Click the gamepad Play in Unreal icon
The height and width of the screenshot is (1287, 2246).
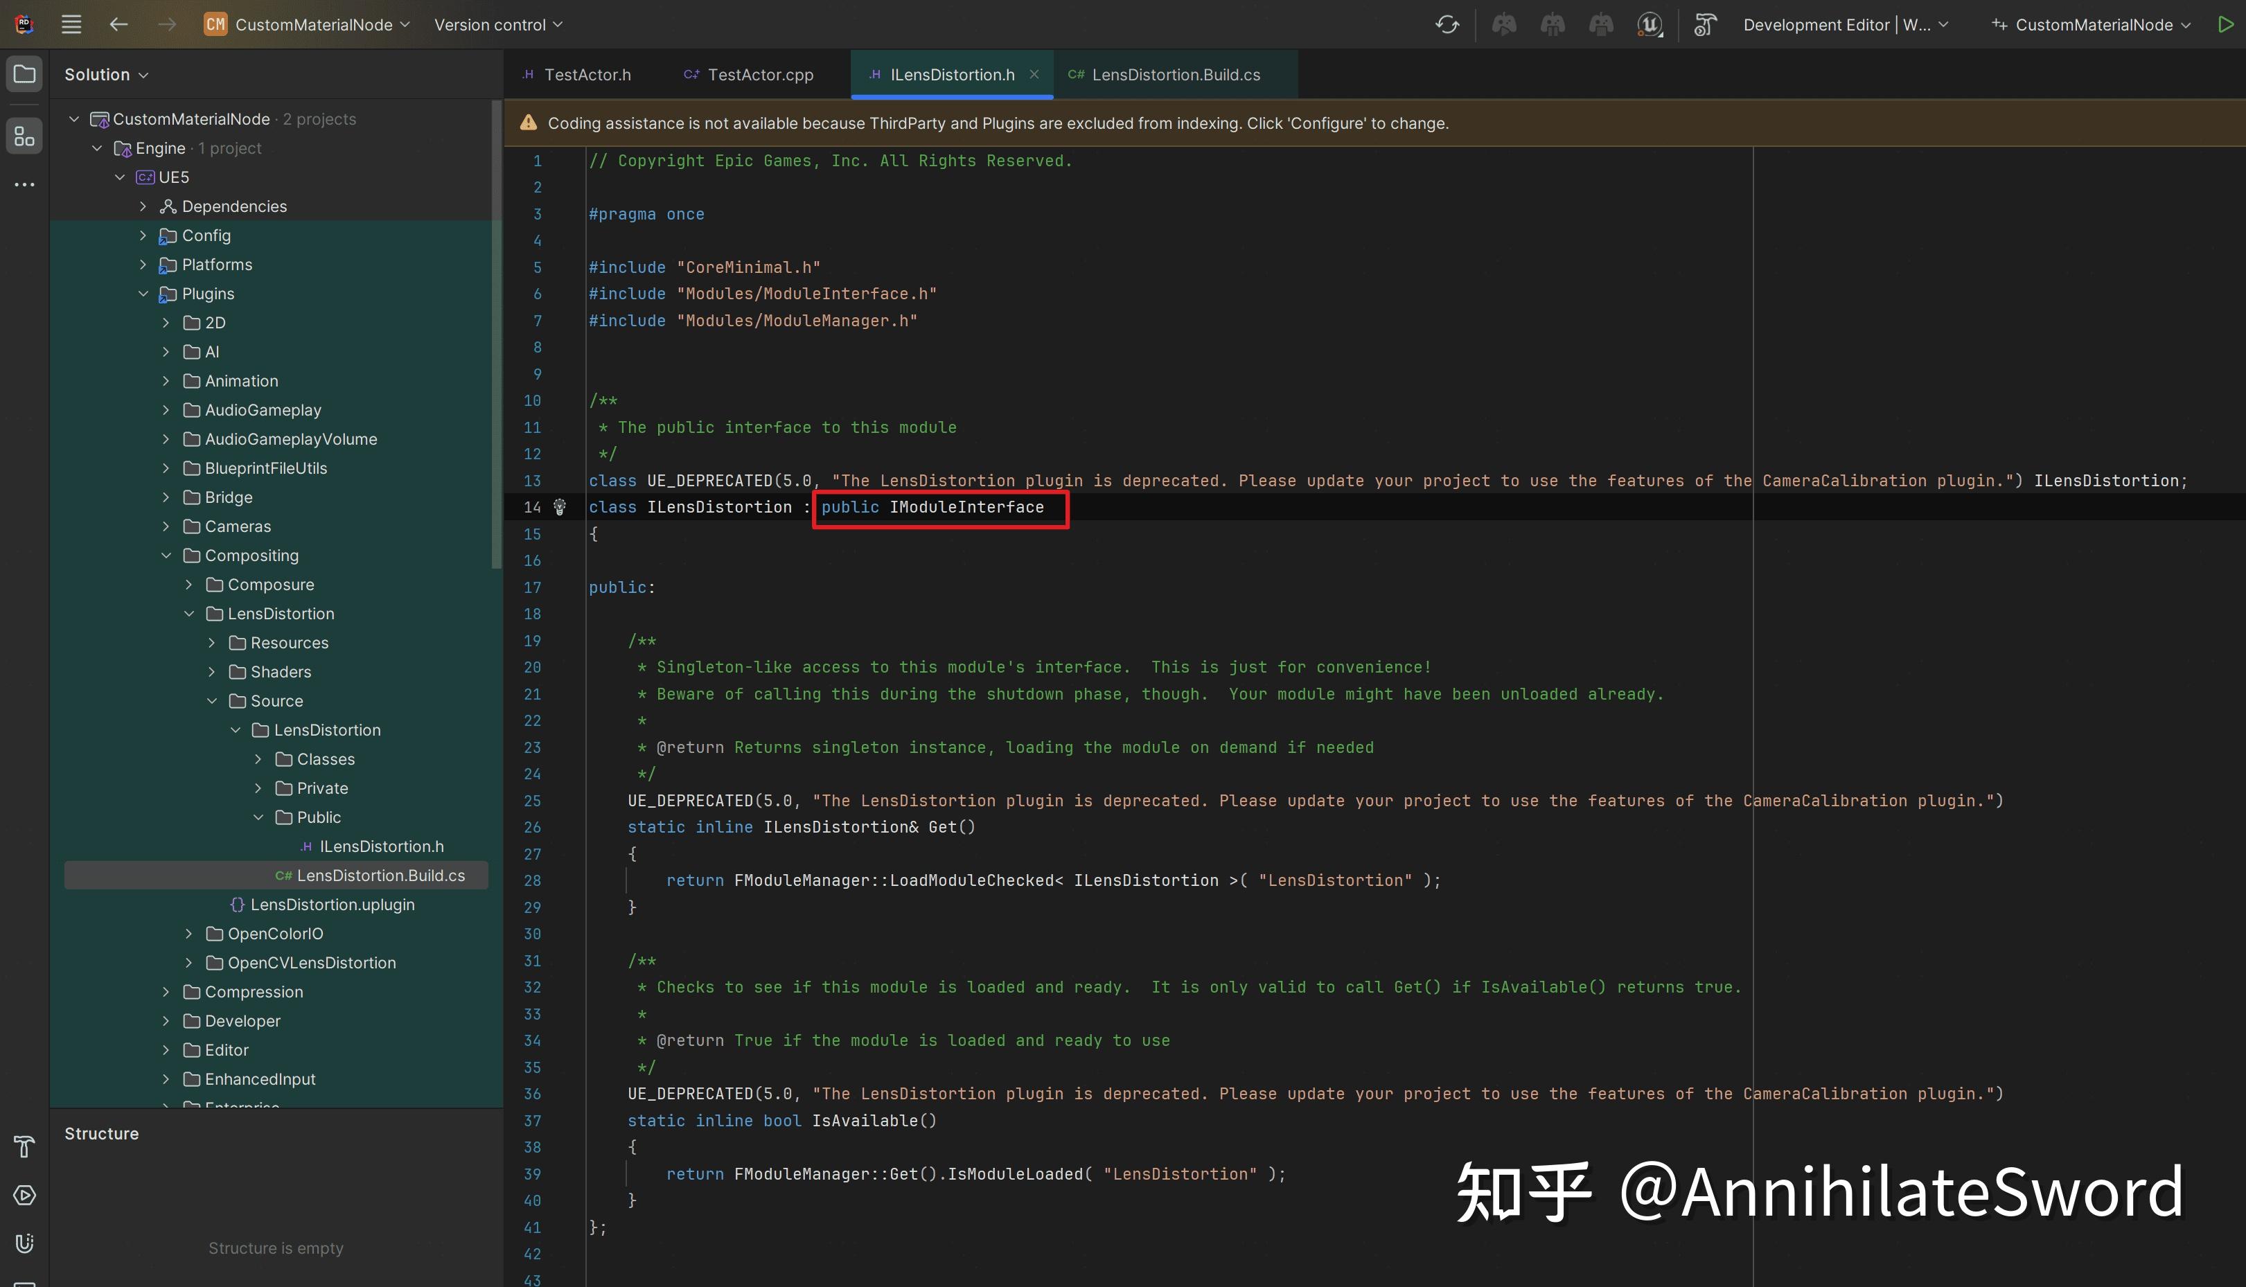click(x=1505, y=25)
